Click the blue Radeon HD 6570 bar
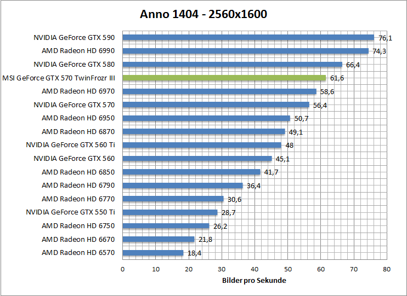Image resolution: width=407 pixels, height=296 pixels. click(153, 252)
